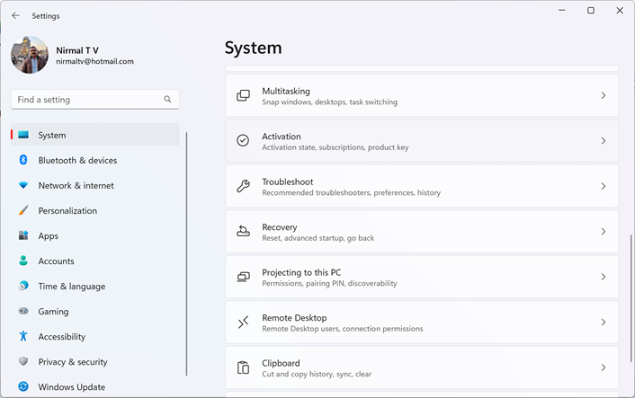Open the Apps settings page
This screenshot has width=635, height=398.
coord(95,235)
